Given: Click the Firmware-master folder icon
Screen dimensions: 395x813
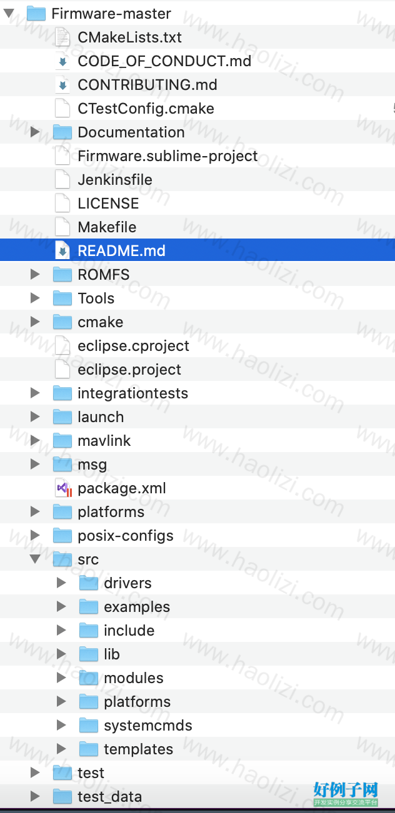Looking at the screenshot, I should pyautogui.click(x=36, y=14).
